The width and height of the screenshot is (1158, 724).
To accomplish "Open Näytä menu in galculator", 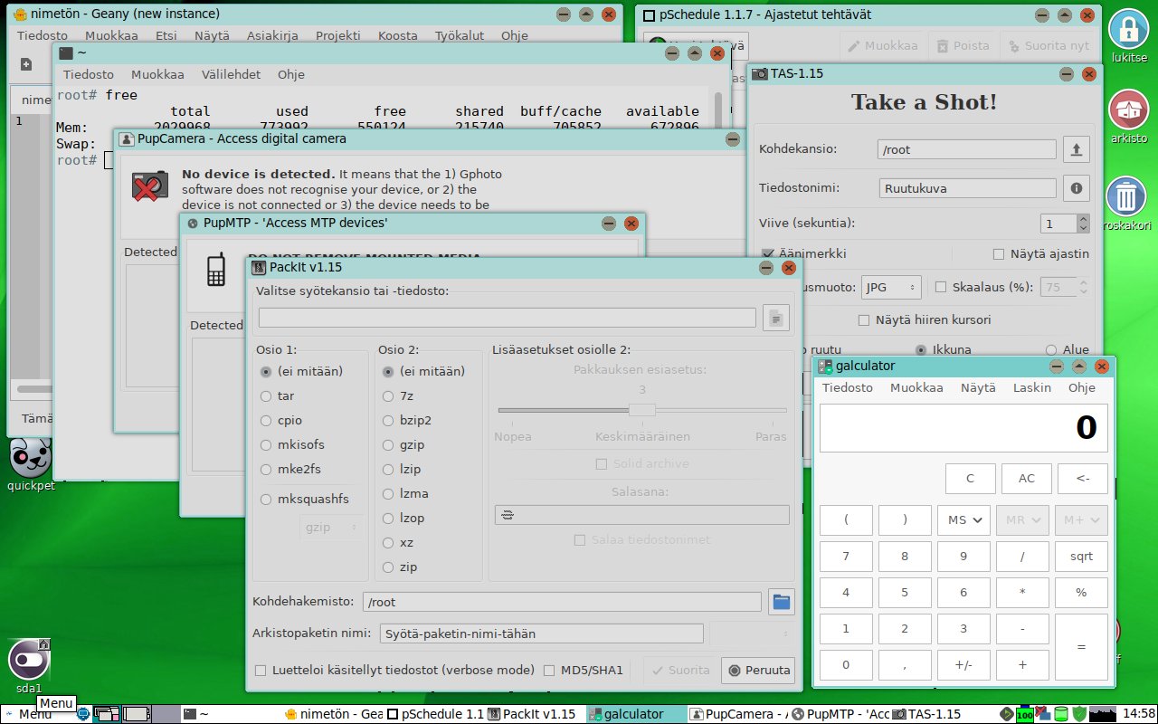I will point(978,387).
